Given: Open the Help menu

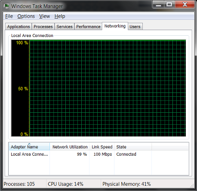Looking at the screenshot, I should [x=60, y=16].
